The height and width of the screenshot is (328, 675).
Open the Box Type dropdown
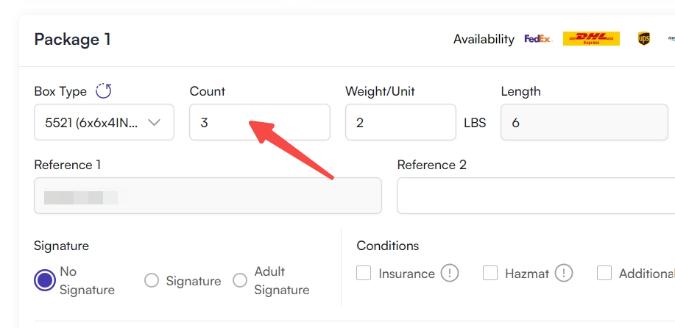point(105,122)
